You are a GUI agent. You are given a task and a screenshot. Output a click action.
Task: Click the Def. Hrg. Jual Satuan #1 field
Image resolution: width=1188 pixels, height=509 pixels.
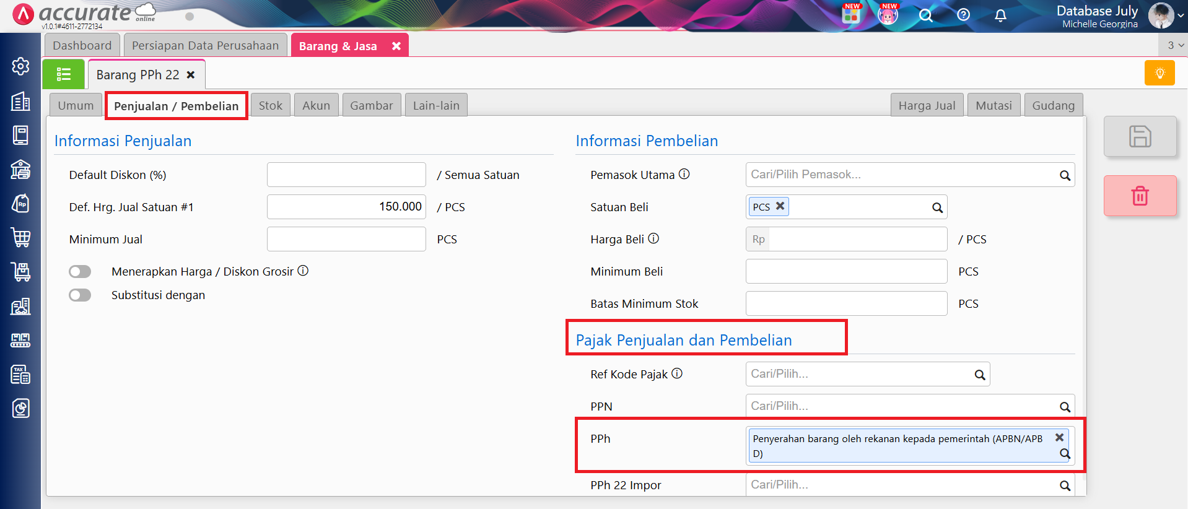tap(346, 207)
